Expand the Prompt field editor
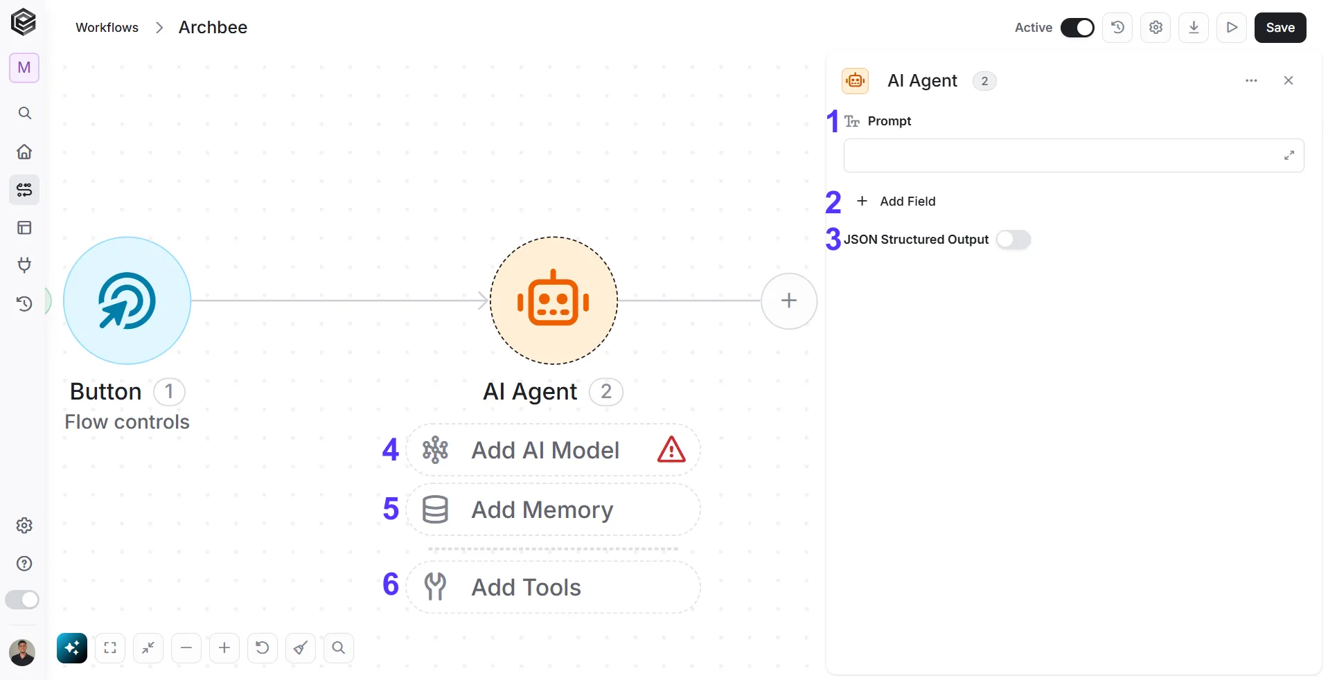 [x=1289, y=155]
